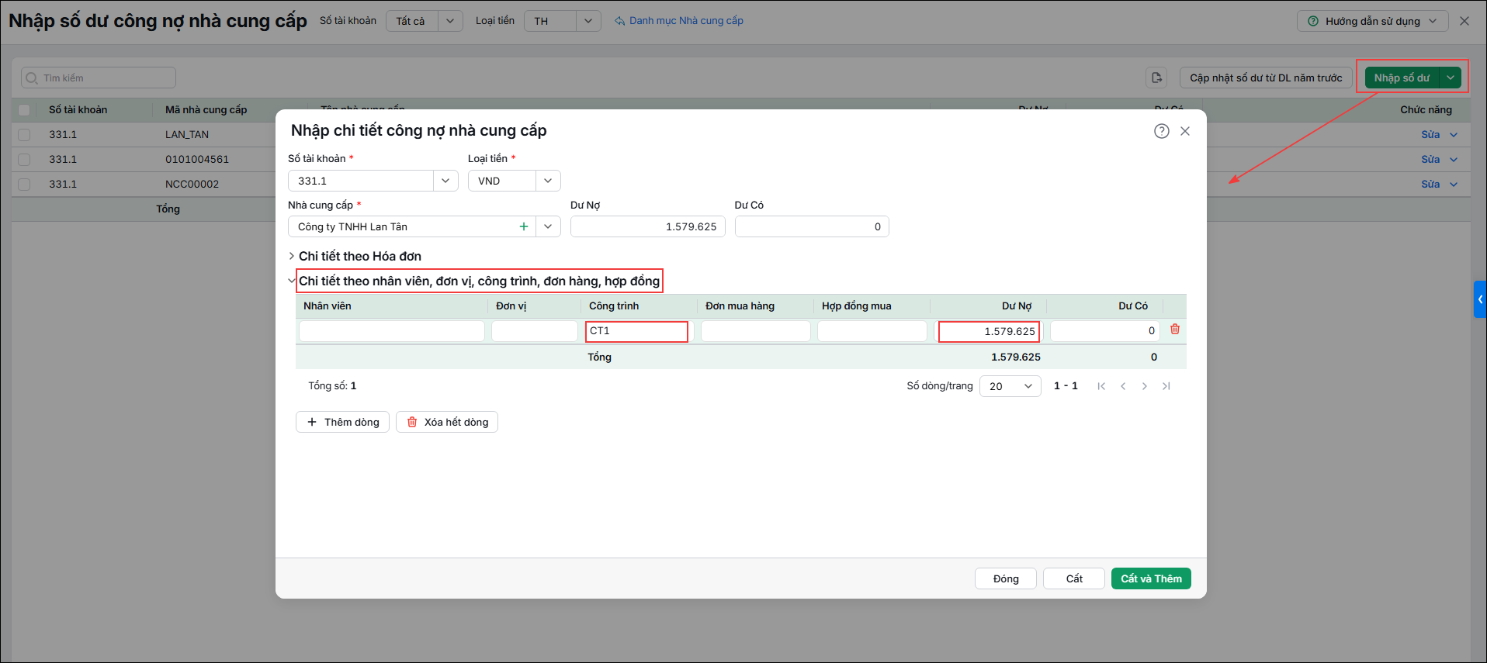1487x663 pixels.
Task: Open the blue side panel arrow tab
Action: coord(1480,299)
